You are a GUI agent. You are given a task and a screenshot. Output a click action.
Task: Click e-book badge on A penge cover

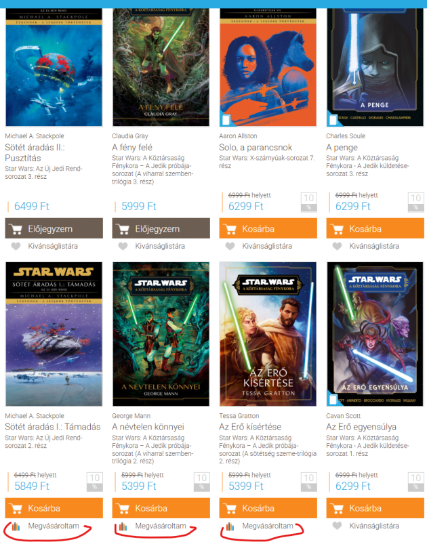(333, 119)
